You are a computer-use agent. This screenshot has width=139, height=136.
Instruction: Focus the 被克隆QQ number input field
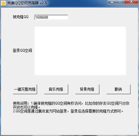click(x=51, y=17)
